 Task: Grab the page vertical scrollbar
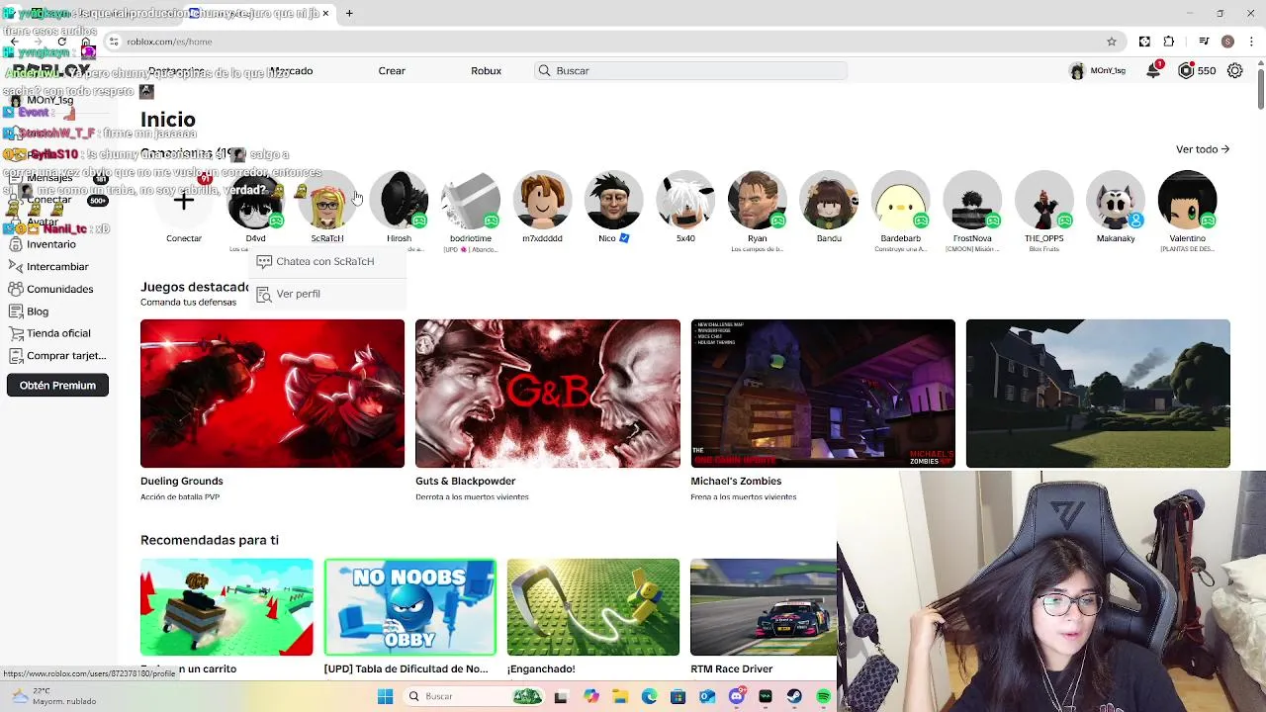[1260, 87]
